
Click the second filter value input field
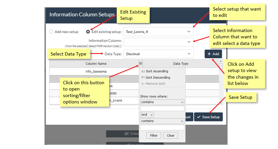click(x=162, y=128)
